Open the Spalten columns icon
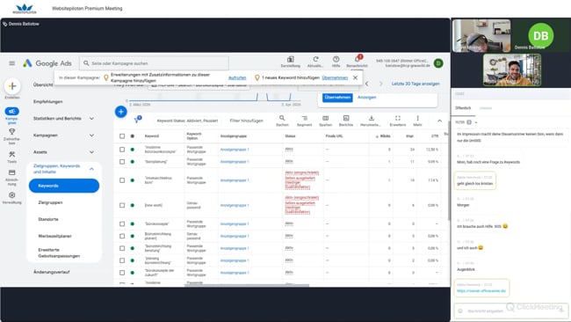The width and height of the screenshot is (571, 322). point(326,118)
